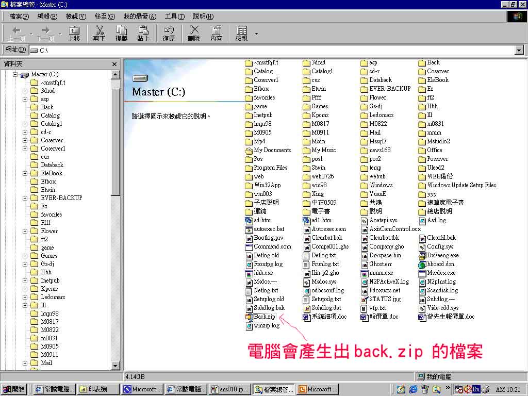Open the 檔案 (File) menu
This screenshot has height=396, width=528.
(x=19, y=16)
